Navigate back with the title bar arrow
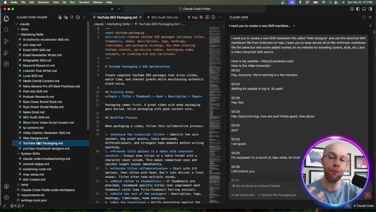This screenshot has width=376, height=212. 113,9
